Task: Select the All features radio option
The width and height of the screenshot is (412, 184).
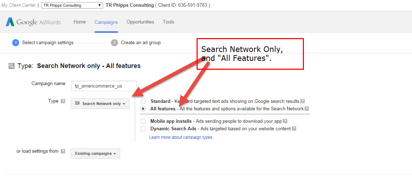Action: pos(143,109)
